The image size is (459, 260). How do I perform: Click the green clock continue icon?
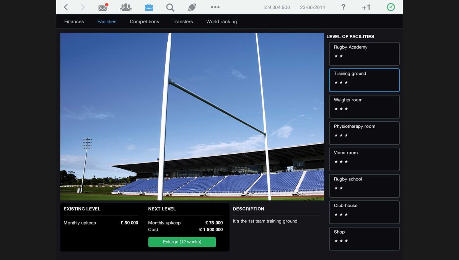(x=391, y=7)
